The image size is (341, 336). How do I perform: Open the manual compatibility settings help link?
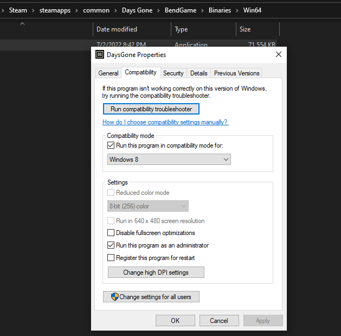pyautogui.click(x=165, y=123)
